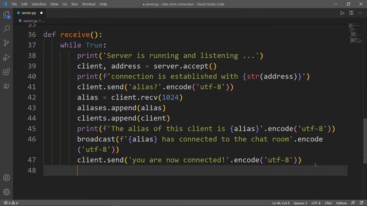Open the Manage gear icon
This screenshot has height=206, width=367.
(6, 192)
